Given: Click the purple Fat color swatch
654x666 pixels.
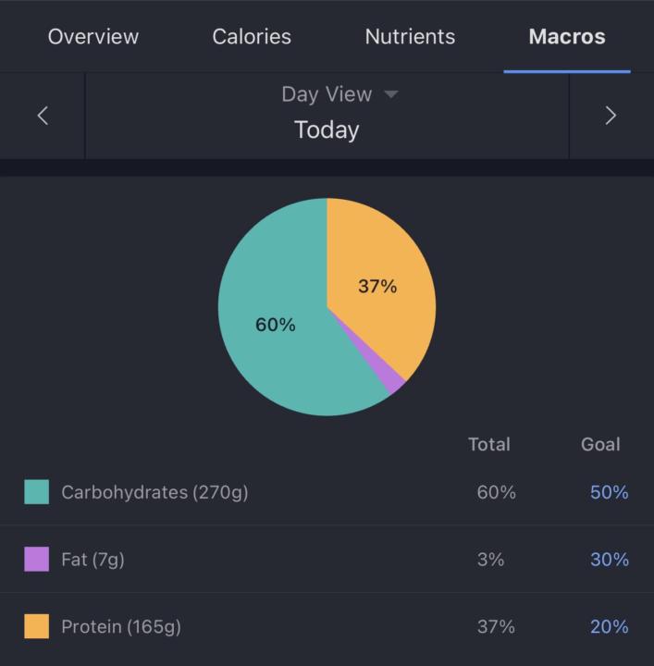Looking at the screenshot, I should (37, 559).
